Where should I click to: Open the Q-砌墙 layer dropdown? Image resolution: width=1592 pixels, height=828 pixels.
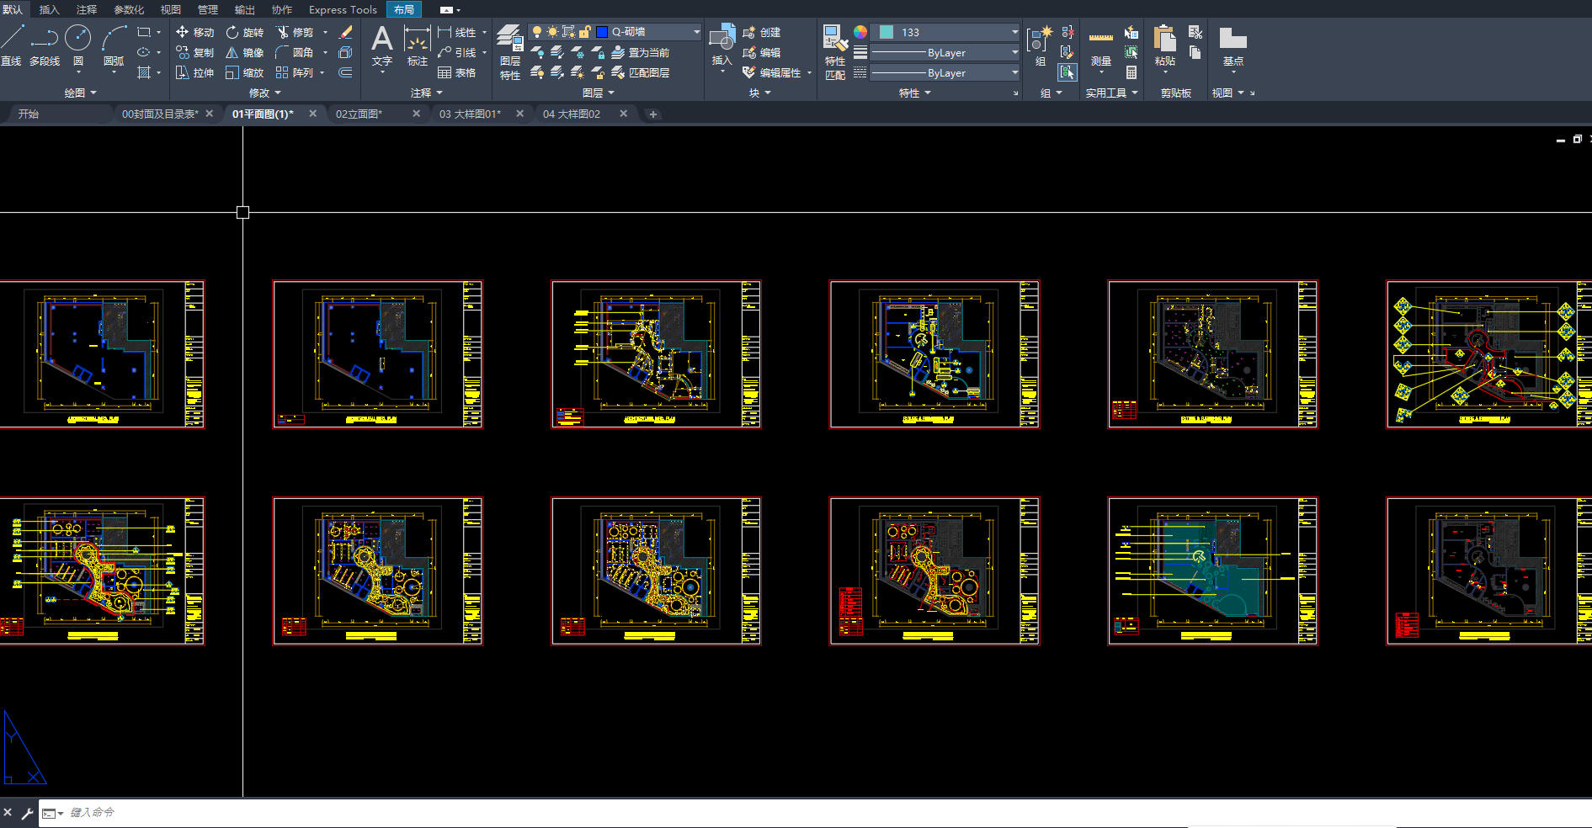pyautogui.click(x=696, y=32)
